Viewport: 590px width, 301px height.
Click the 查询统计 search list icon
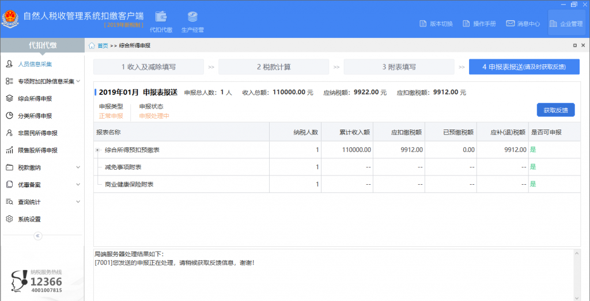coord(10,202)
